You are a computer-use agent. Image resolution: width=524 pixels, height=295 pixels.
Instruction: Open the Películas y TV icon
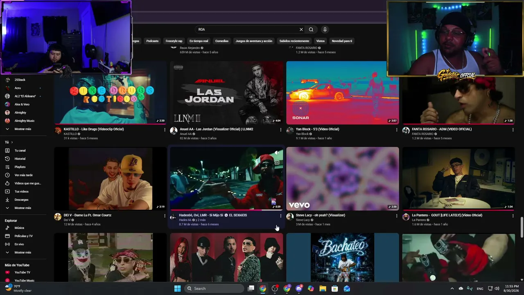[x=7, y=236]
